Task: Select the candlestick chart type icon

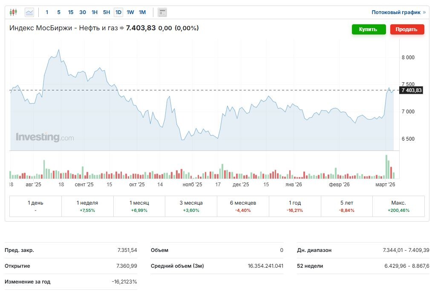Action: pos(13,12)
